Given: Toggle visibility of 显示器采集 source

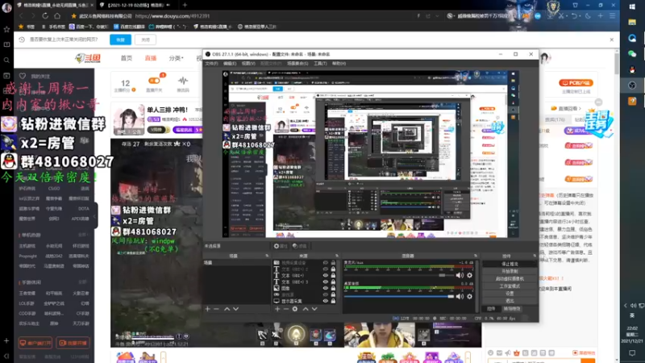Looking at the screenshot, I should pos(326,301).
